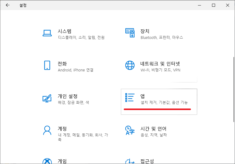Select the 개인 설정 title
The image size is (235, 164).
[x=68, y=96]
